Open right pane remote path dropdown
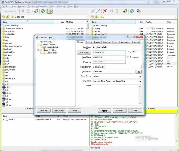This screenshot has height=151, width=179. click(175, 17)
